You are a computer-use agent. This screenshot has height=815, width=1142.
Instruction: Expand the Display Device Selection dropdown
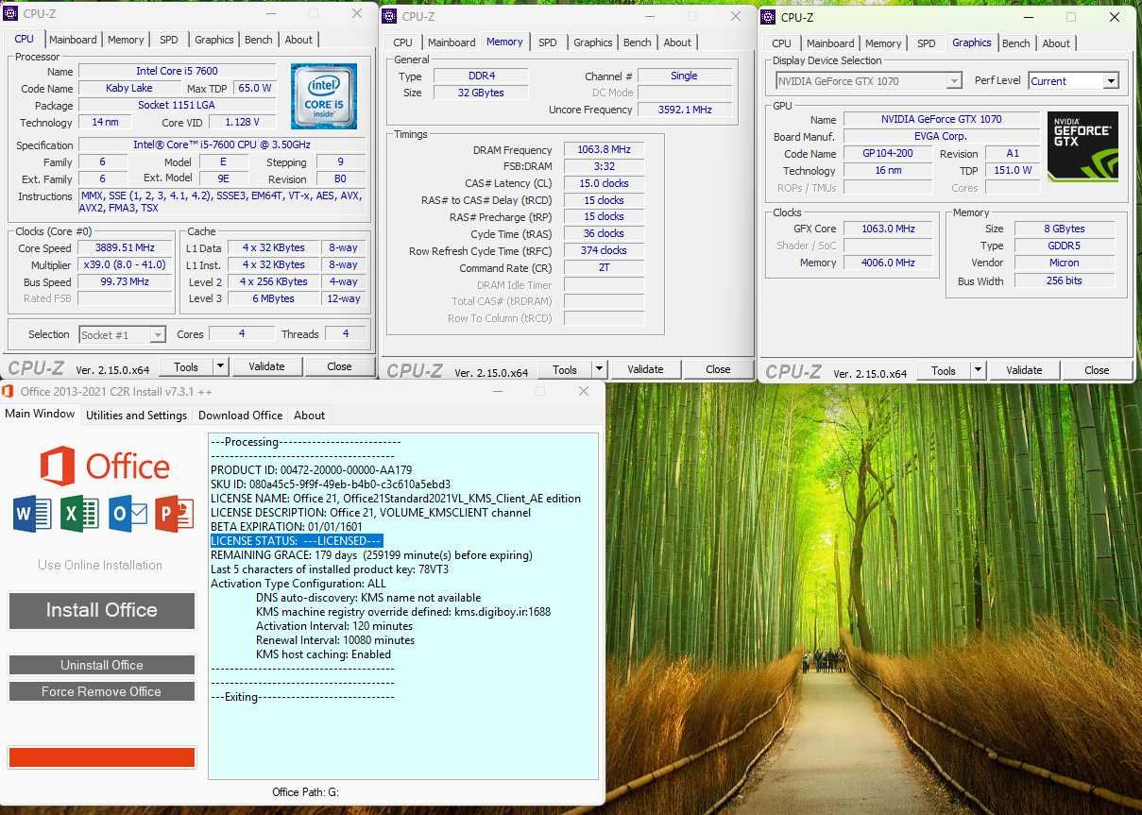(x=954, y=81)
